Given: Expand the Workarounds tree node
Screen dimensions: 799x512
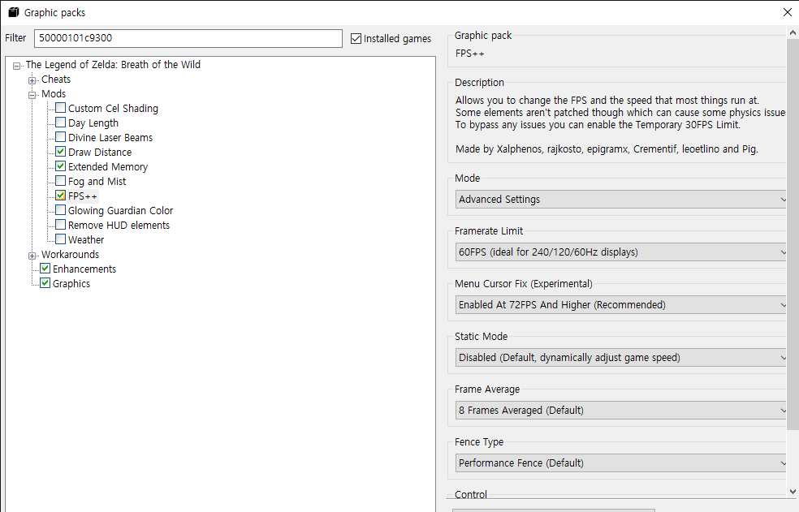Looking at the screenshot, I should 32,256.
